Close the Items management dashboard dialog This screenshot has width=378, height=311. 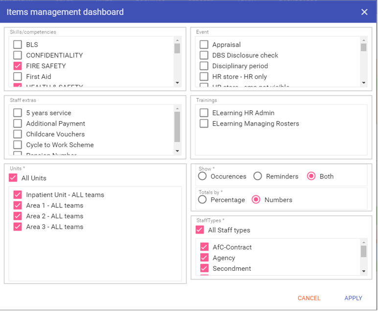coord(364,12)
